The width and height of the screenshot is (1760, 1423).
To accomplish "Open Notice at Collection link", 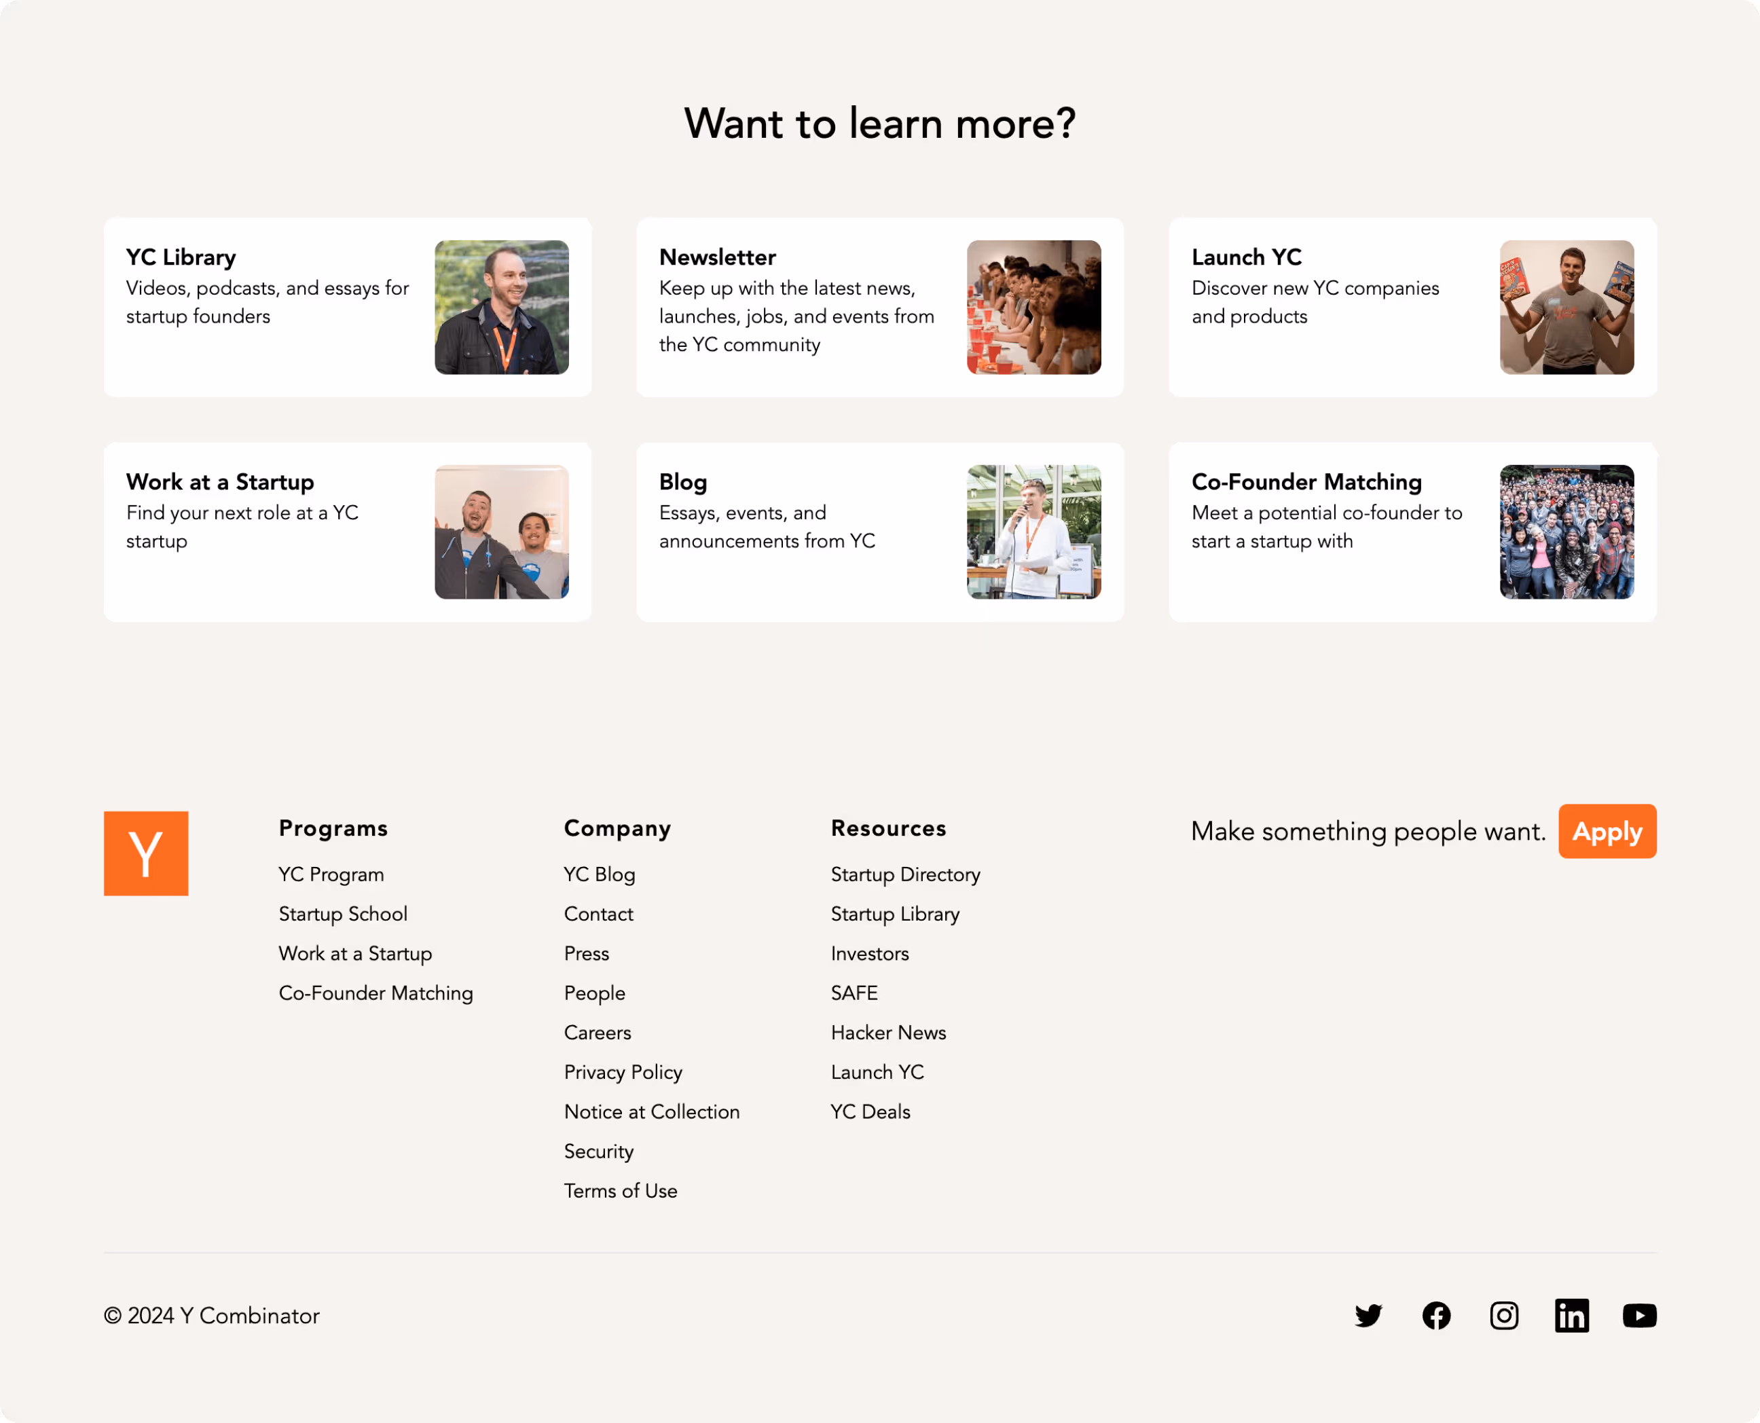I will point(652,1111).
